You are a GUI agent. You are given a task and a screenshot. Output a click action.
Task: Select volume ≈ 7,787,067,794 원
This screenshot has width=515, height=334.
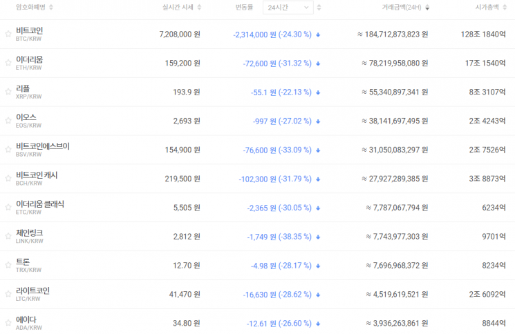point(397,208)
